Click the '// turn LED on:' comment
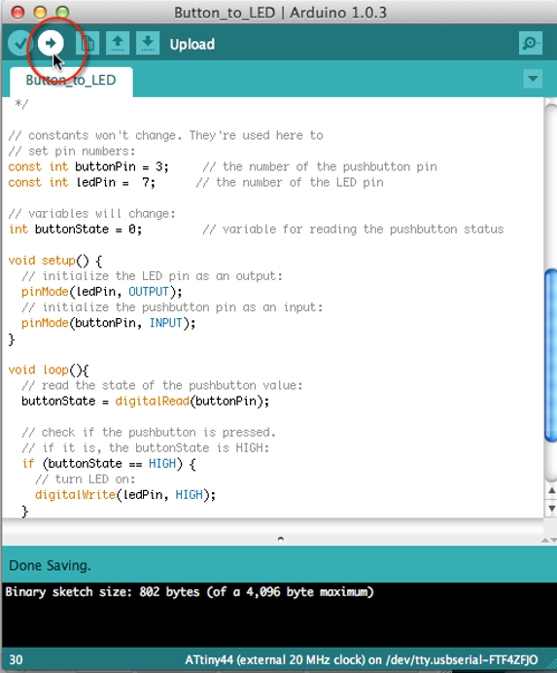Image resolution: width=557 pixels, height=673 pixels. 85,479
